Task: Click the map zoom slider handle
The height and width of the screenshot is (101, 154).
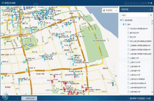Action: point(113,81)
